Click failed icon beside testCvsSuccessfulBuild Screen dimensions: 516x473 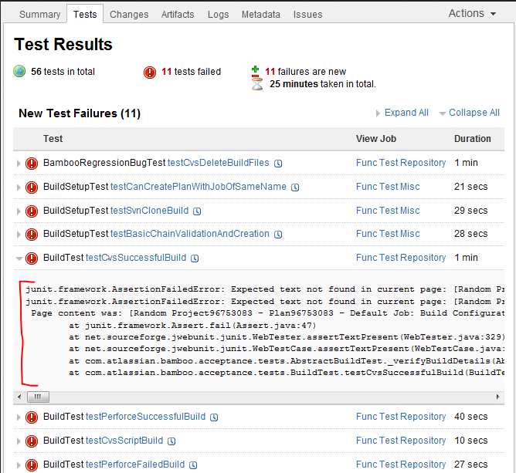[x=32, y=258]
